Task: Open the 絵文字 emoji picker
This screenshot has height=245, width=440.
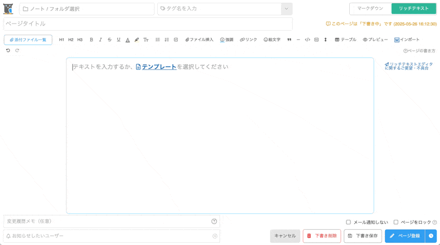Action: pyautogui.click(x=272, y=39)
